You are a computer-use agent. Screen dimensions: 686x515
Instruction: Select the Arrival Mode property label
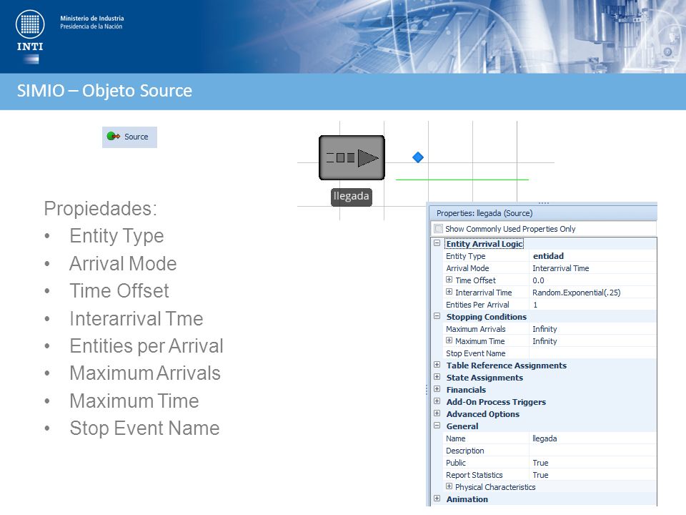467,268
